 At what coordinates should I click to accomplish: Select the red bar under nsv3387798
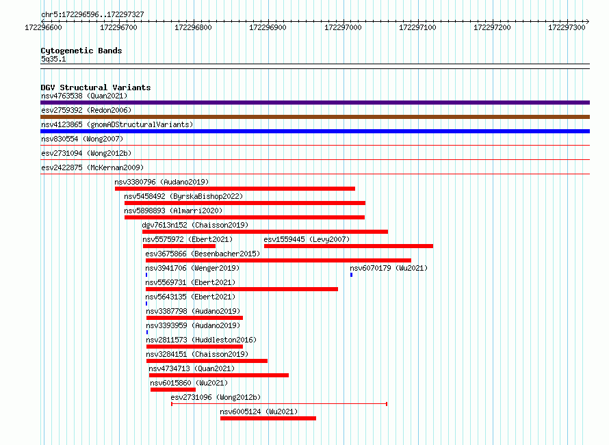click(194, 318)
